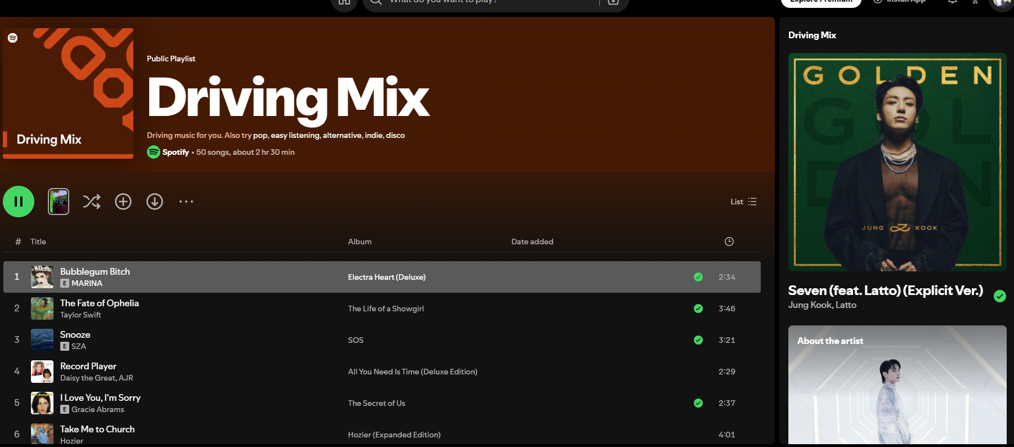
Task: Add Driving Mix to Your Library
Action: pos(123,202)
